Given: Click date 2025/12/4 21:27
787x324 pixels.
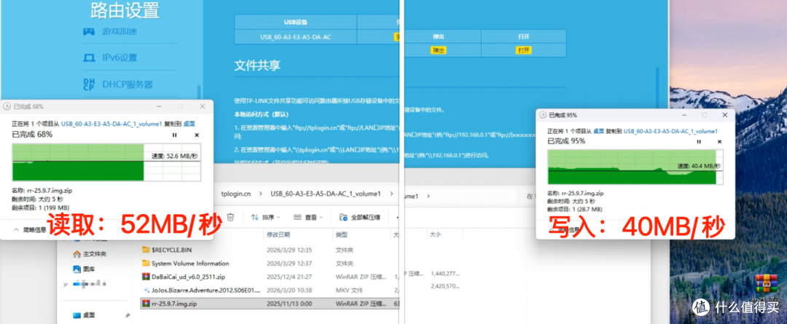Looking at the screenshot, I should click(289, 277).
